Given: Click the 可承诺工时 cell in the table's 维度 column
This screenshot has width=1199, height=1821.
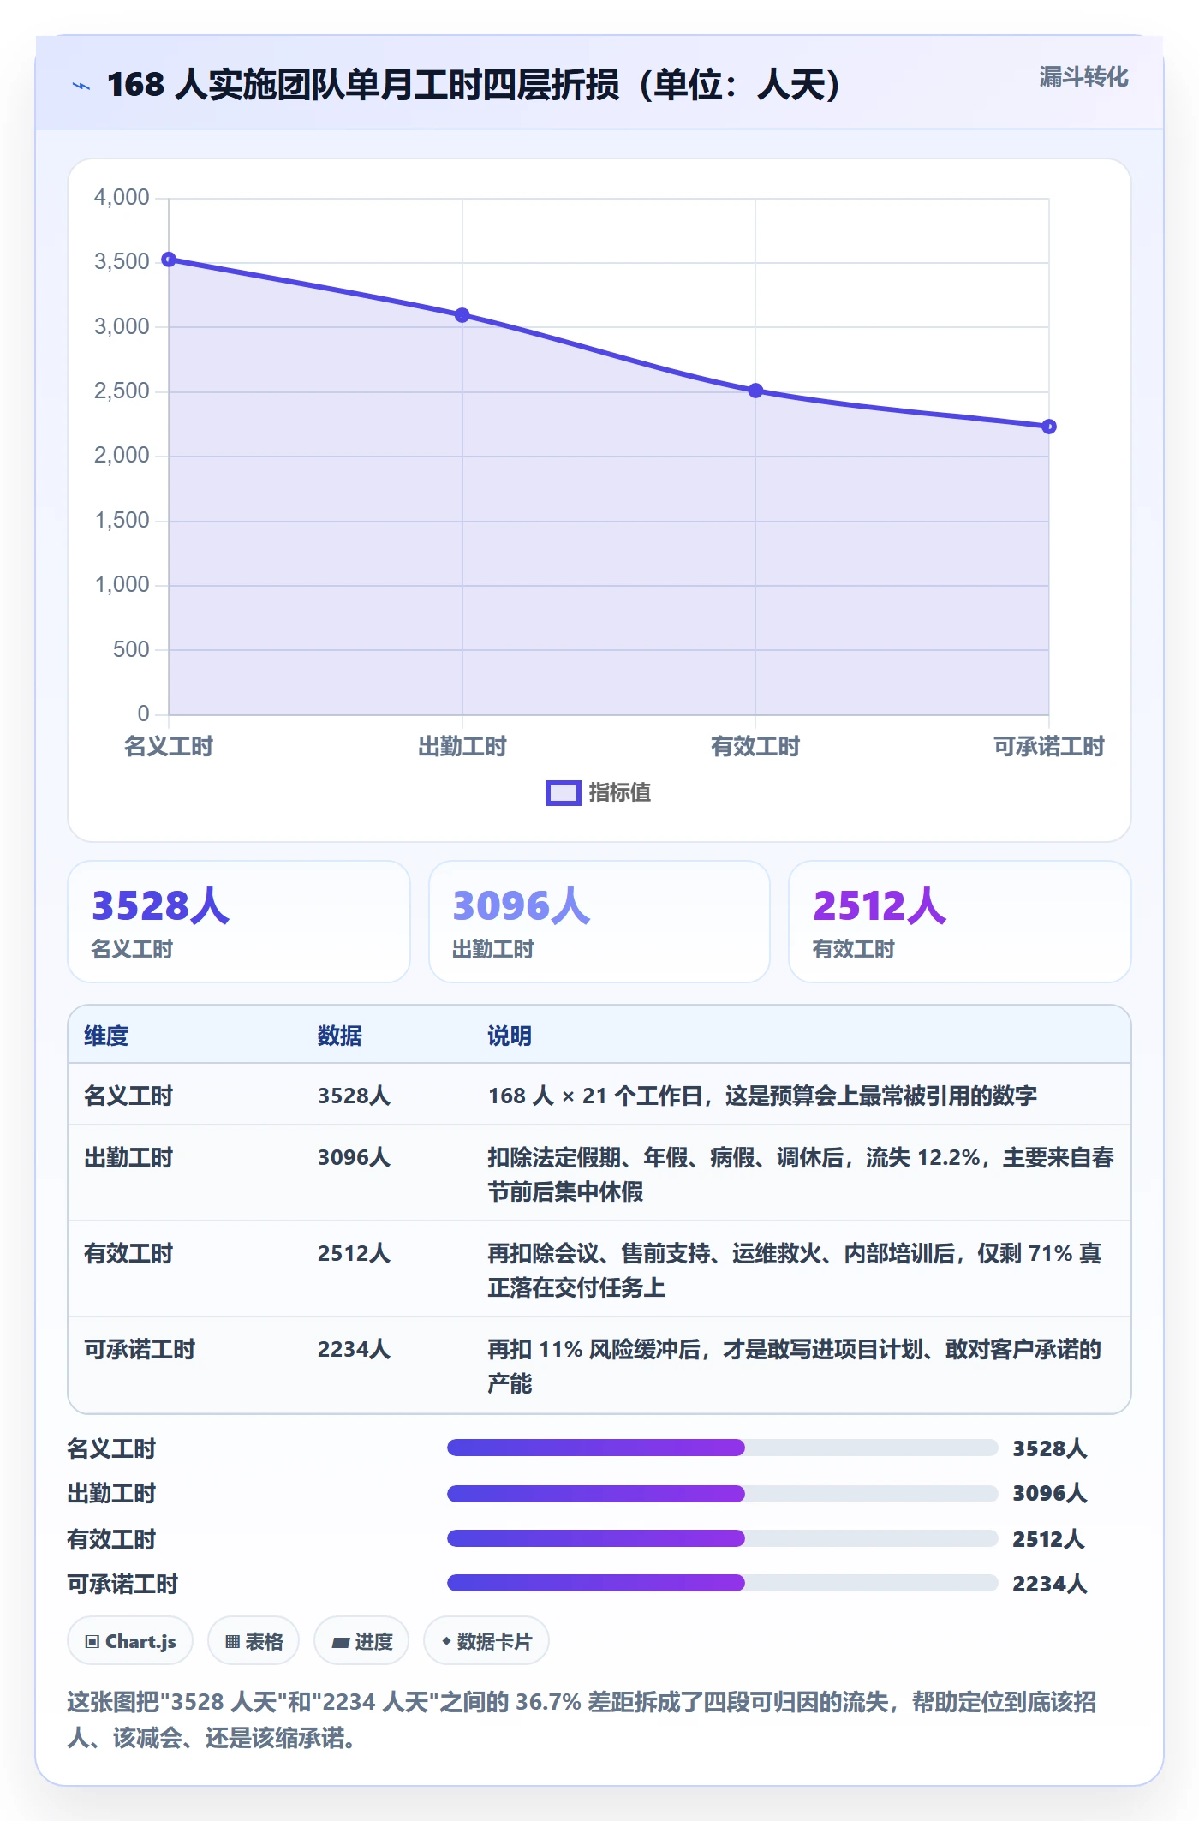Looking at the screenshot, I should [140, 1349].
